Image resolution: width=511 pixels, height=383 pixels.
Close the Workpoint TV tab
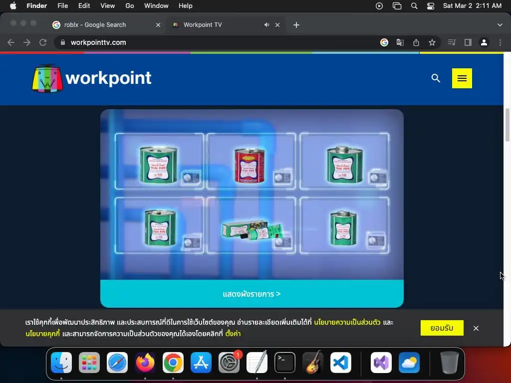(x=277, y=25)
